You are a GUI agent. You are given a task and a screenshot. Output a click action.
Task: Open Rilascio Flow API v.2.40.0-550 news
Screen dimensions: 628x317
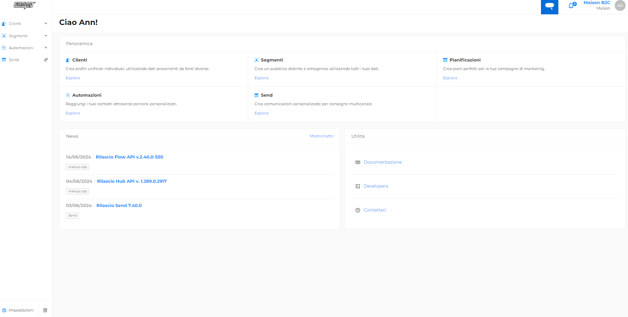click(129, 157)
